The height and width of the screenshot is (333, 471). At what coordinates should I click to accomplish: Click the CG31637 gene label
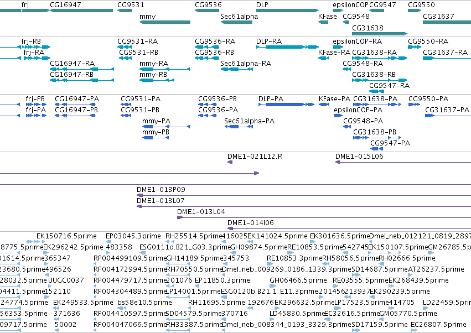438,17
